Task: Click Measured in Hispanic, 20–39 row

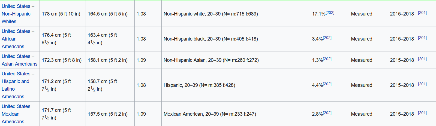Action: coord(362,85)
